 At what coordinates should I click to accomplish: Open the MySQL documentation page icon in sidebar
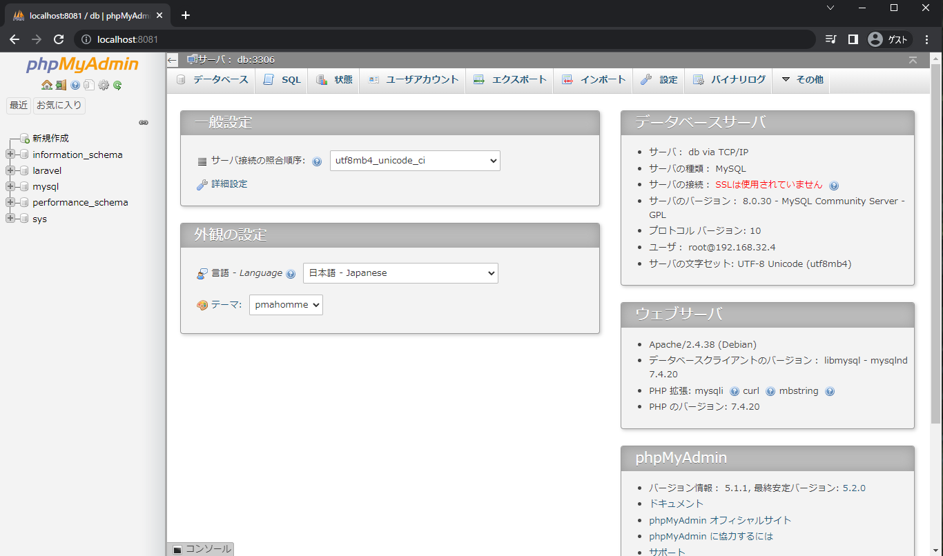tap(88, 85)
